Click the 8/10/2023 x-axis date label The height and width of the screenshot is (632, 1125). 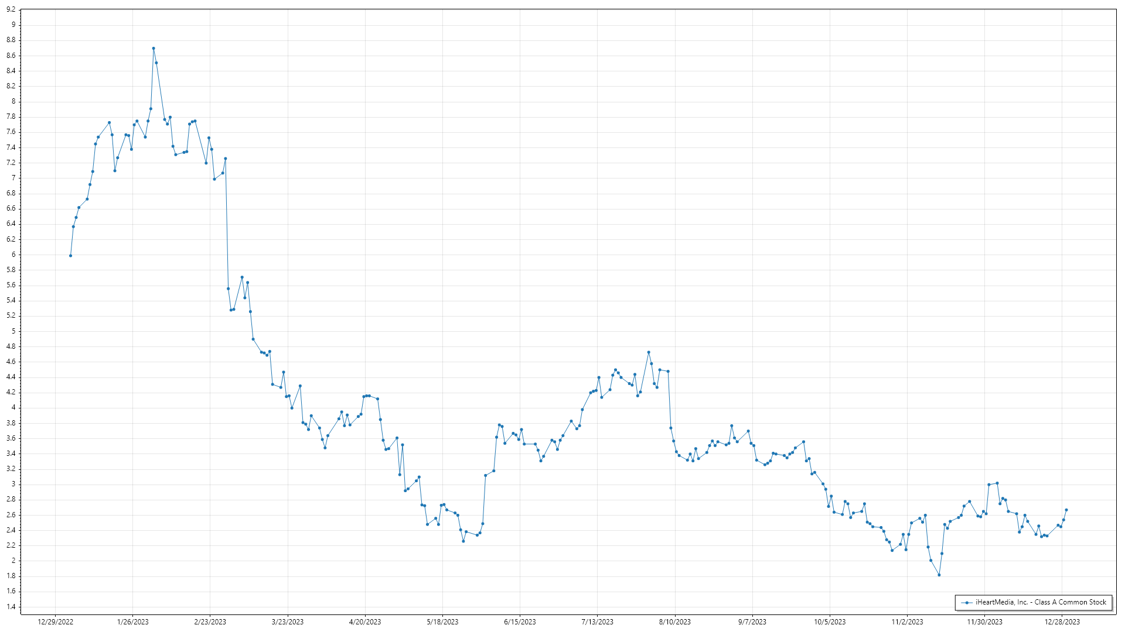pos(675,622)
